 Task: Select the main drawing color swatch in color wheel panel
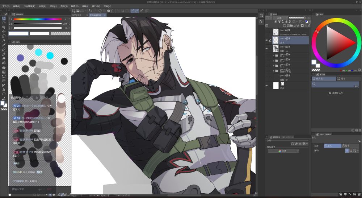[314, 62]
